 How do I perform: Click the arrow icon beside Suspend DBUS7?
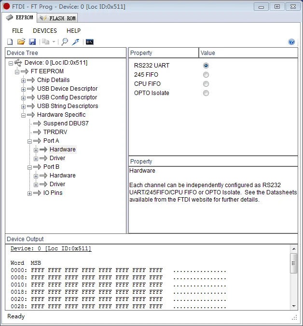click(x=37, y=123)
